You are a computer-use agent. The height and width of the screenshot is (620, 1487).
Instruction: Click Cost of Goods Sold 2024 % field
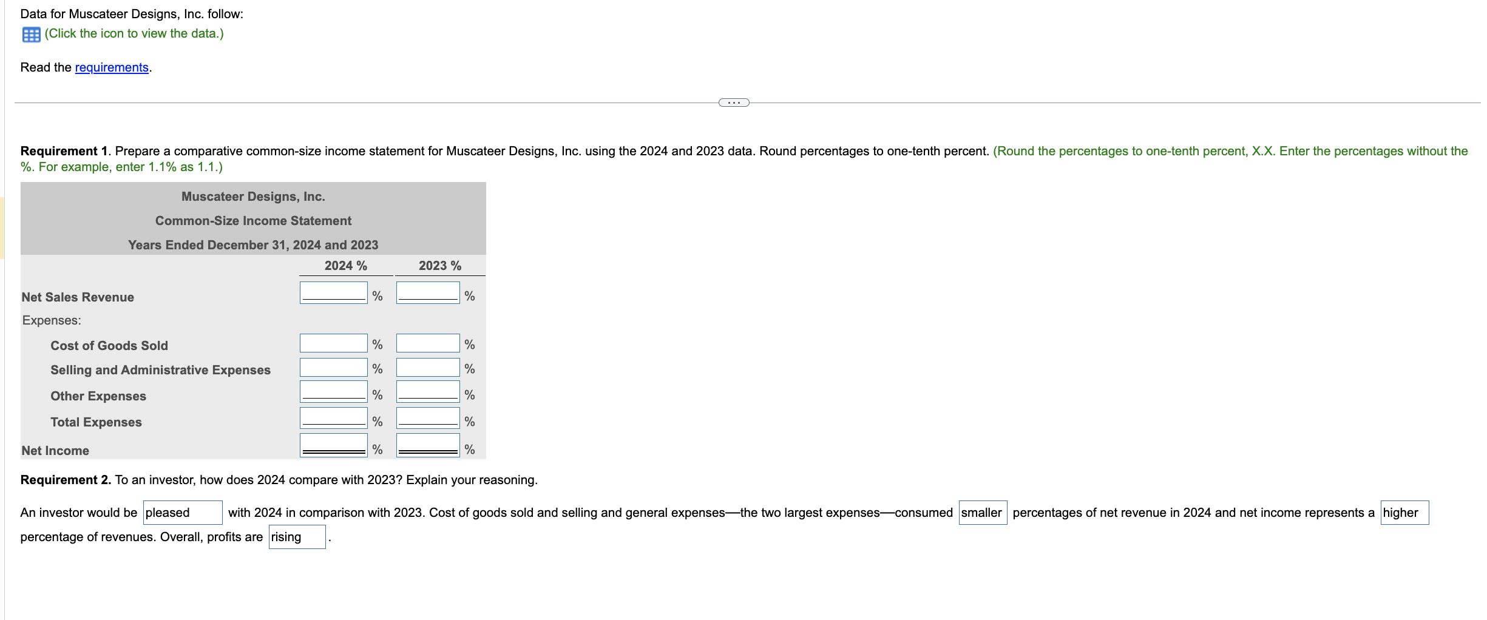tap(334, 343)
